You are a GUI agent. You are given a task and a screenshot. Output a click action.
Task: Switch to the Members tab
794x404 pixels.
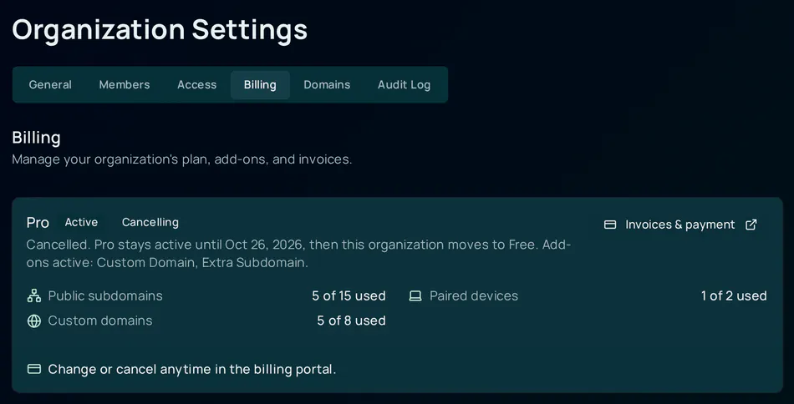(125, 85)
